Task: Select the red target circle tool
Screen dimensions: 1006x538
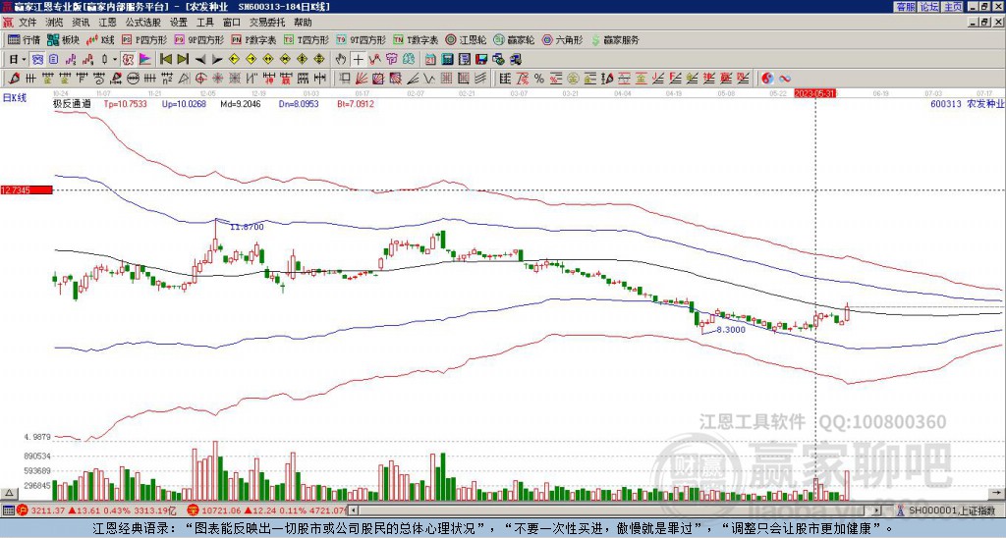Action: pos(200,79)
